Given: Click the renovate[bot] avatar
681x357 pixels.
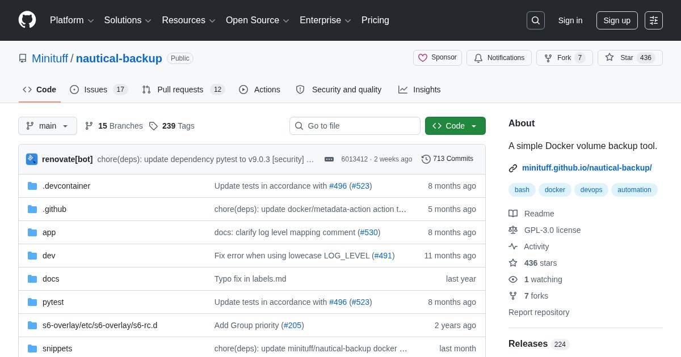Looking at the screenshot, I should point(32,159).
